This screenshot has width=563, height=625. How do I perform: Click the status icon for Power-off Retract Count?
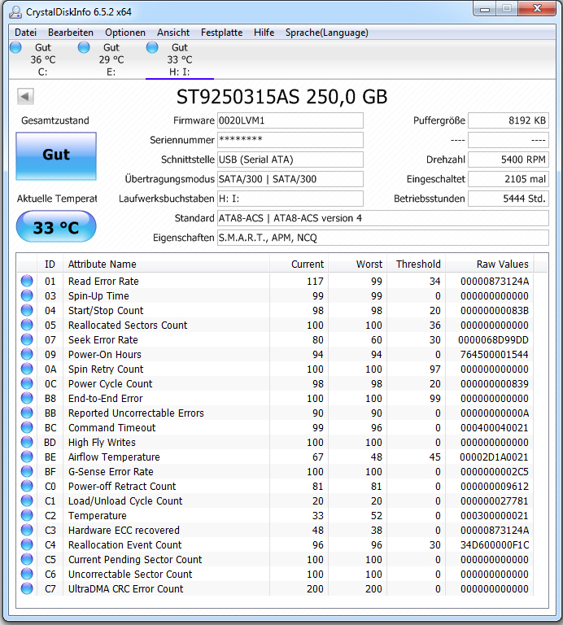27,487
